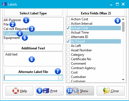Click the Extra Fields scrollbar up arrow
This screenshot has width=129, height=101.
123,19
